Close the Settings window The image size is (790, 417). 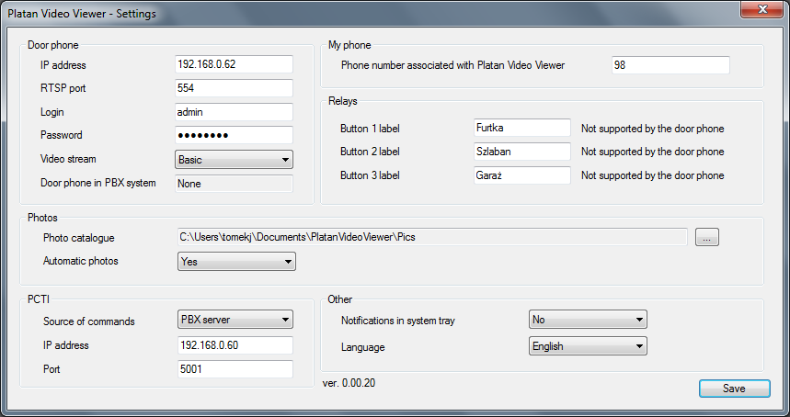pos(761,9)
